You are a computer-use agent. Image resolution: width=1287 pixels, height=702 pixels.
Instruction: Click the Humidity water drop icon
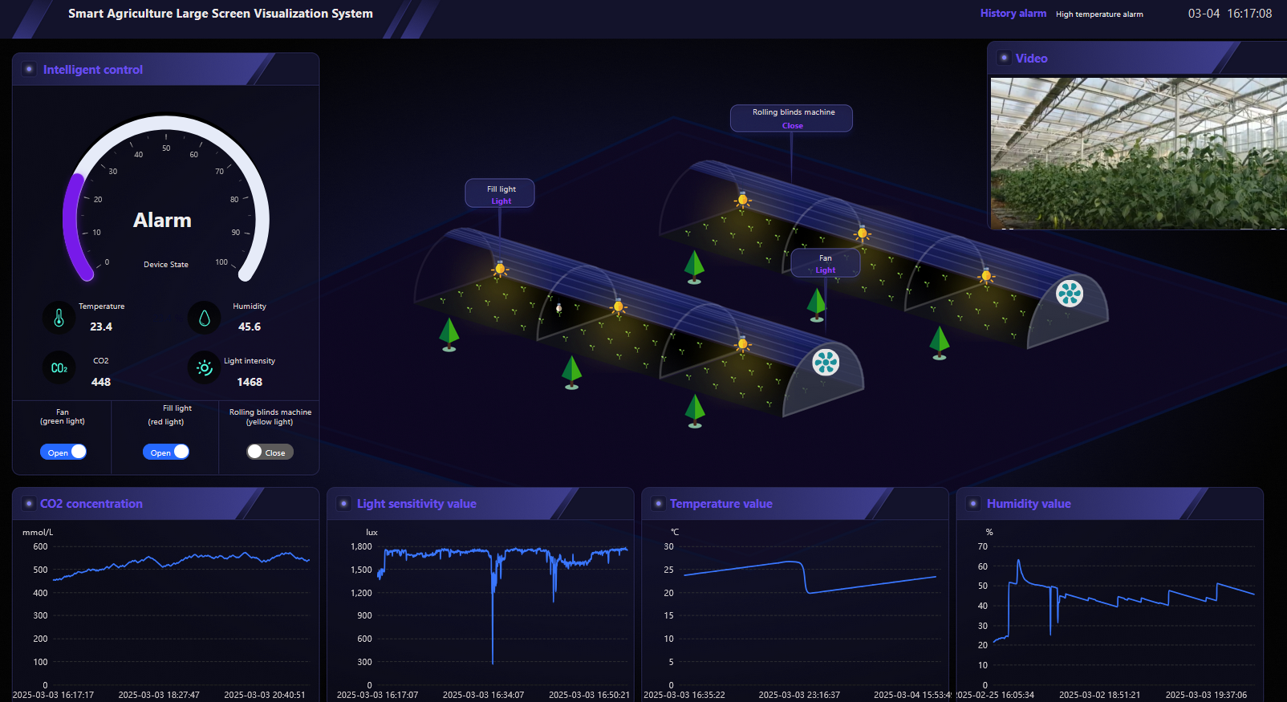click(x=205, y=318)
